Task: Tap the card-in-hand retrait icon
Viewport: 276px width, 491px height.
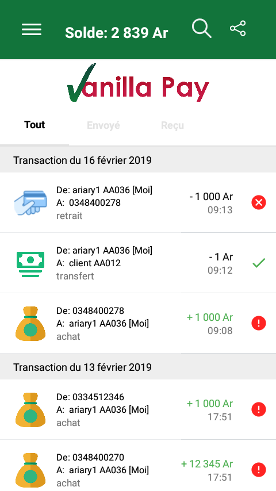Action: click(30, 202)
